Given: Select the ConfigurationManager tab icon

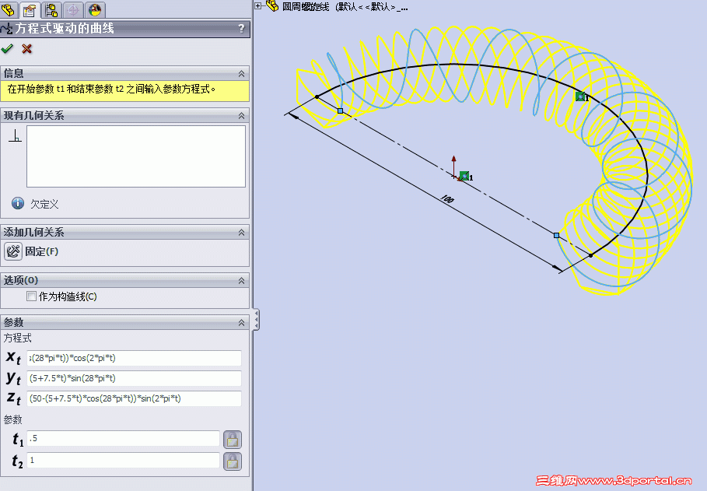Looking at the screenshot, I should click(x=51, y=9).
